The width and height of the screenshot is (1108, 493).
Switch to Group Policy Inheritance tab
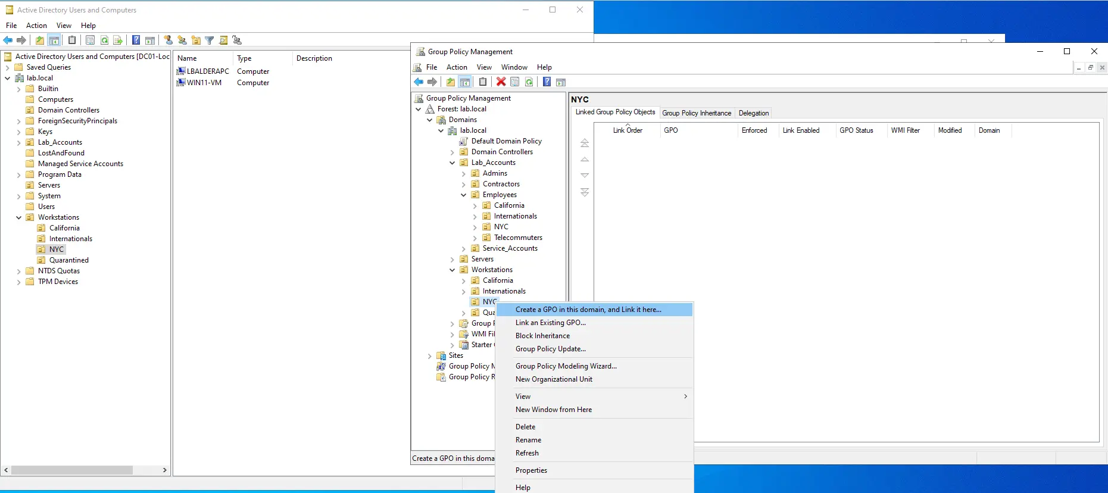697,113
